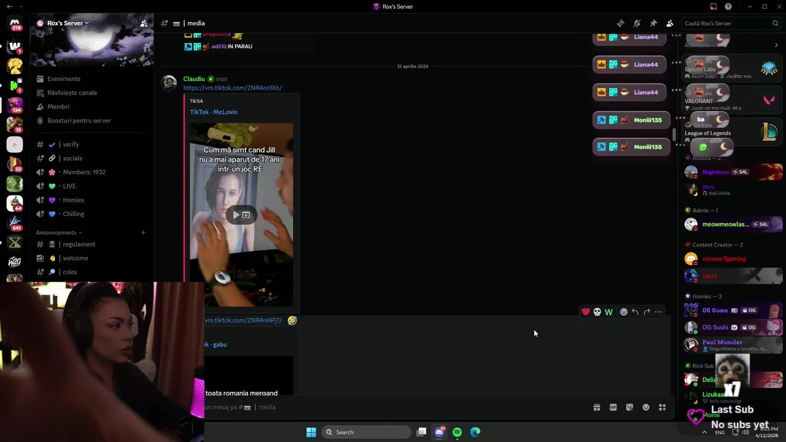
Task: Select the W2G server icon
Action: coord(15,262)
